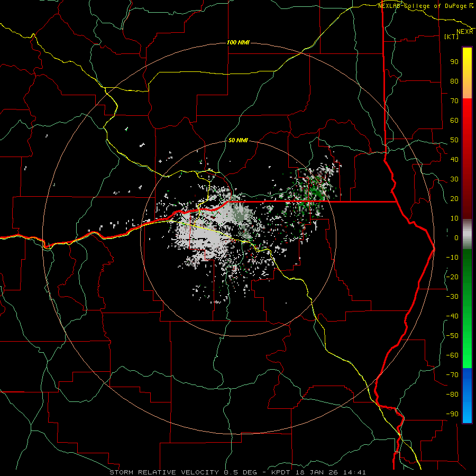The image size is (476, 476).
Task: Click the "18 JAN 26" date text
Action: [x=316, y=472]
